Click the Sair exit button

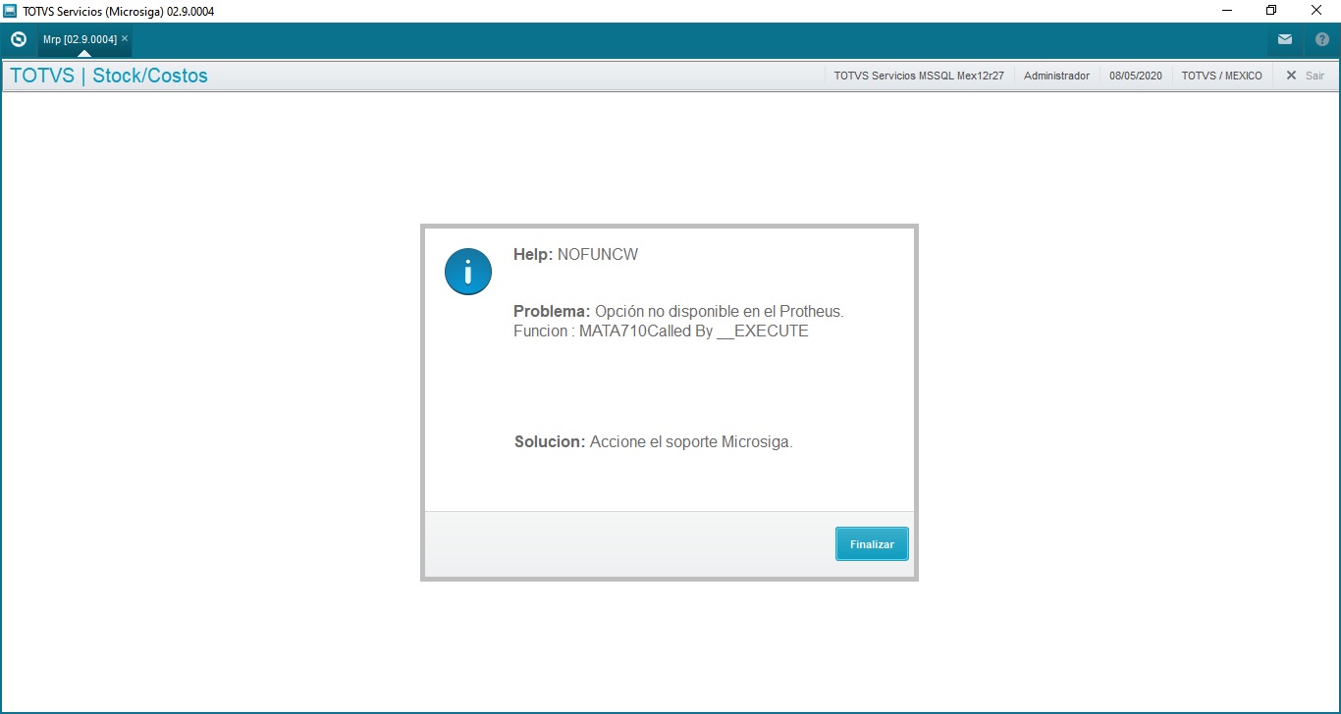(1306, 76)
